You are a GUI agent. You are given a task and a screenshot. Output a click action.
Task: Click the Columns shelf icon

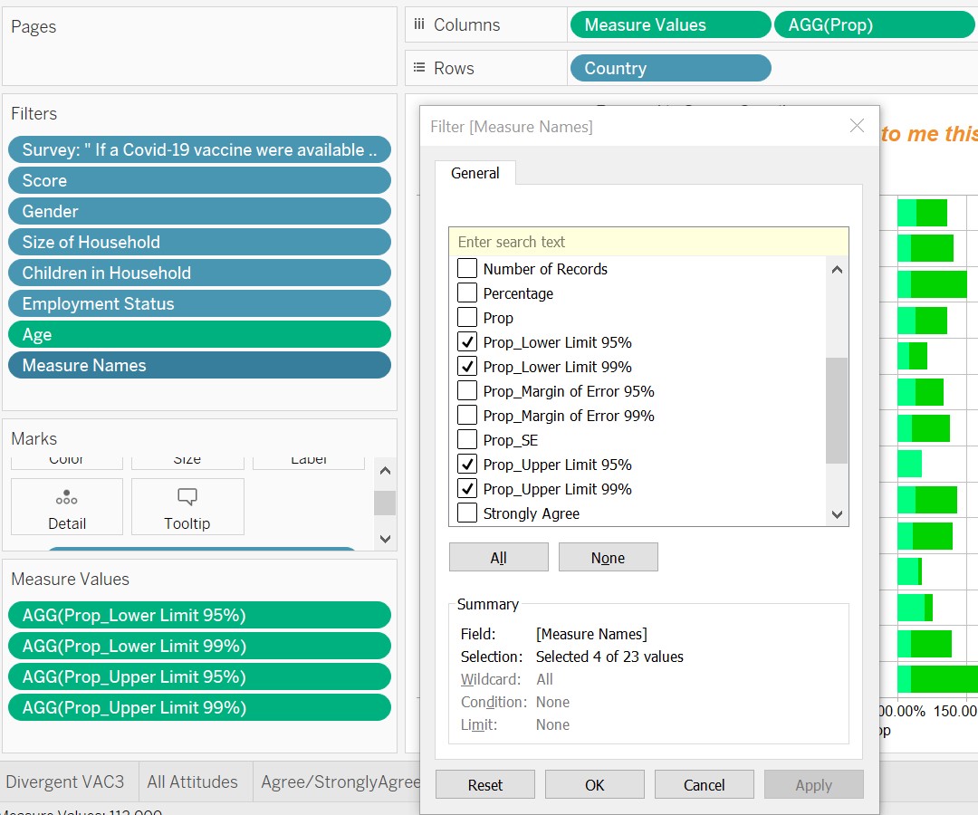tap(418, 25)
